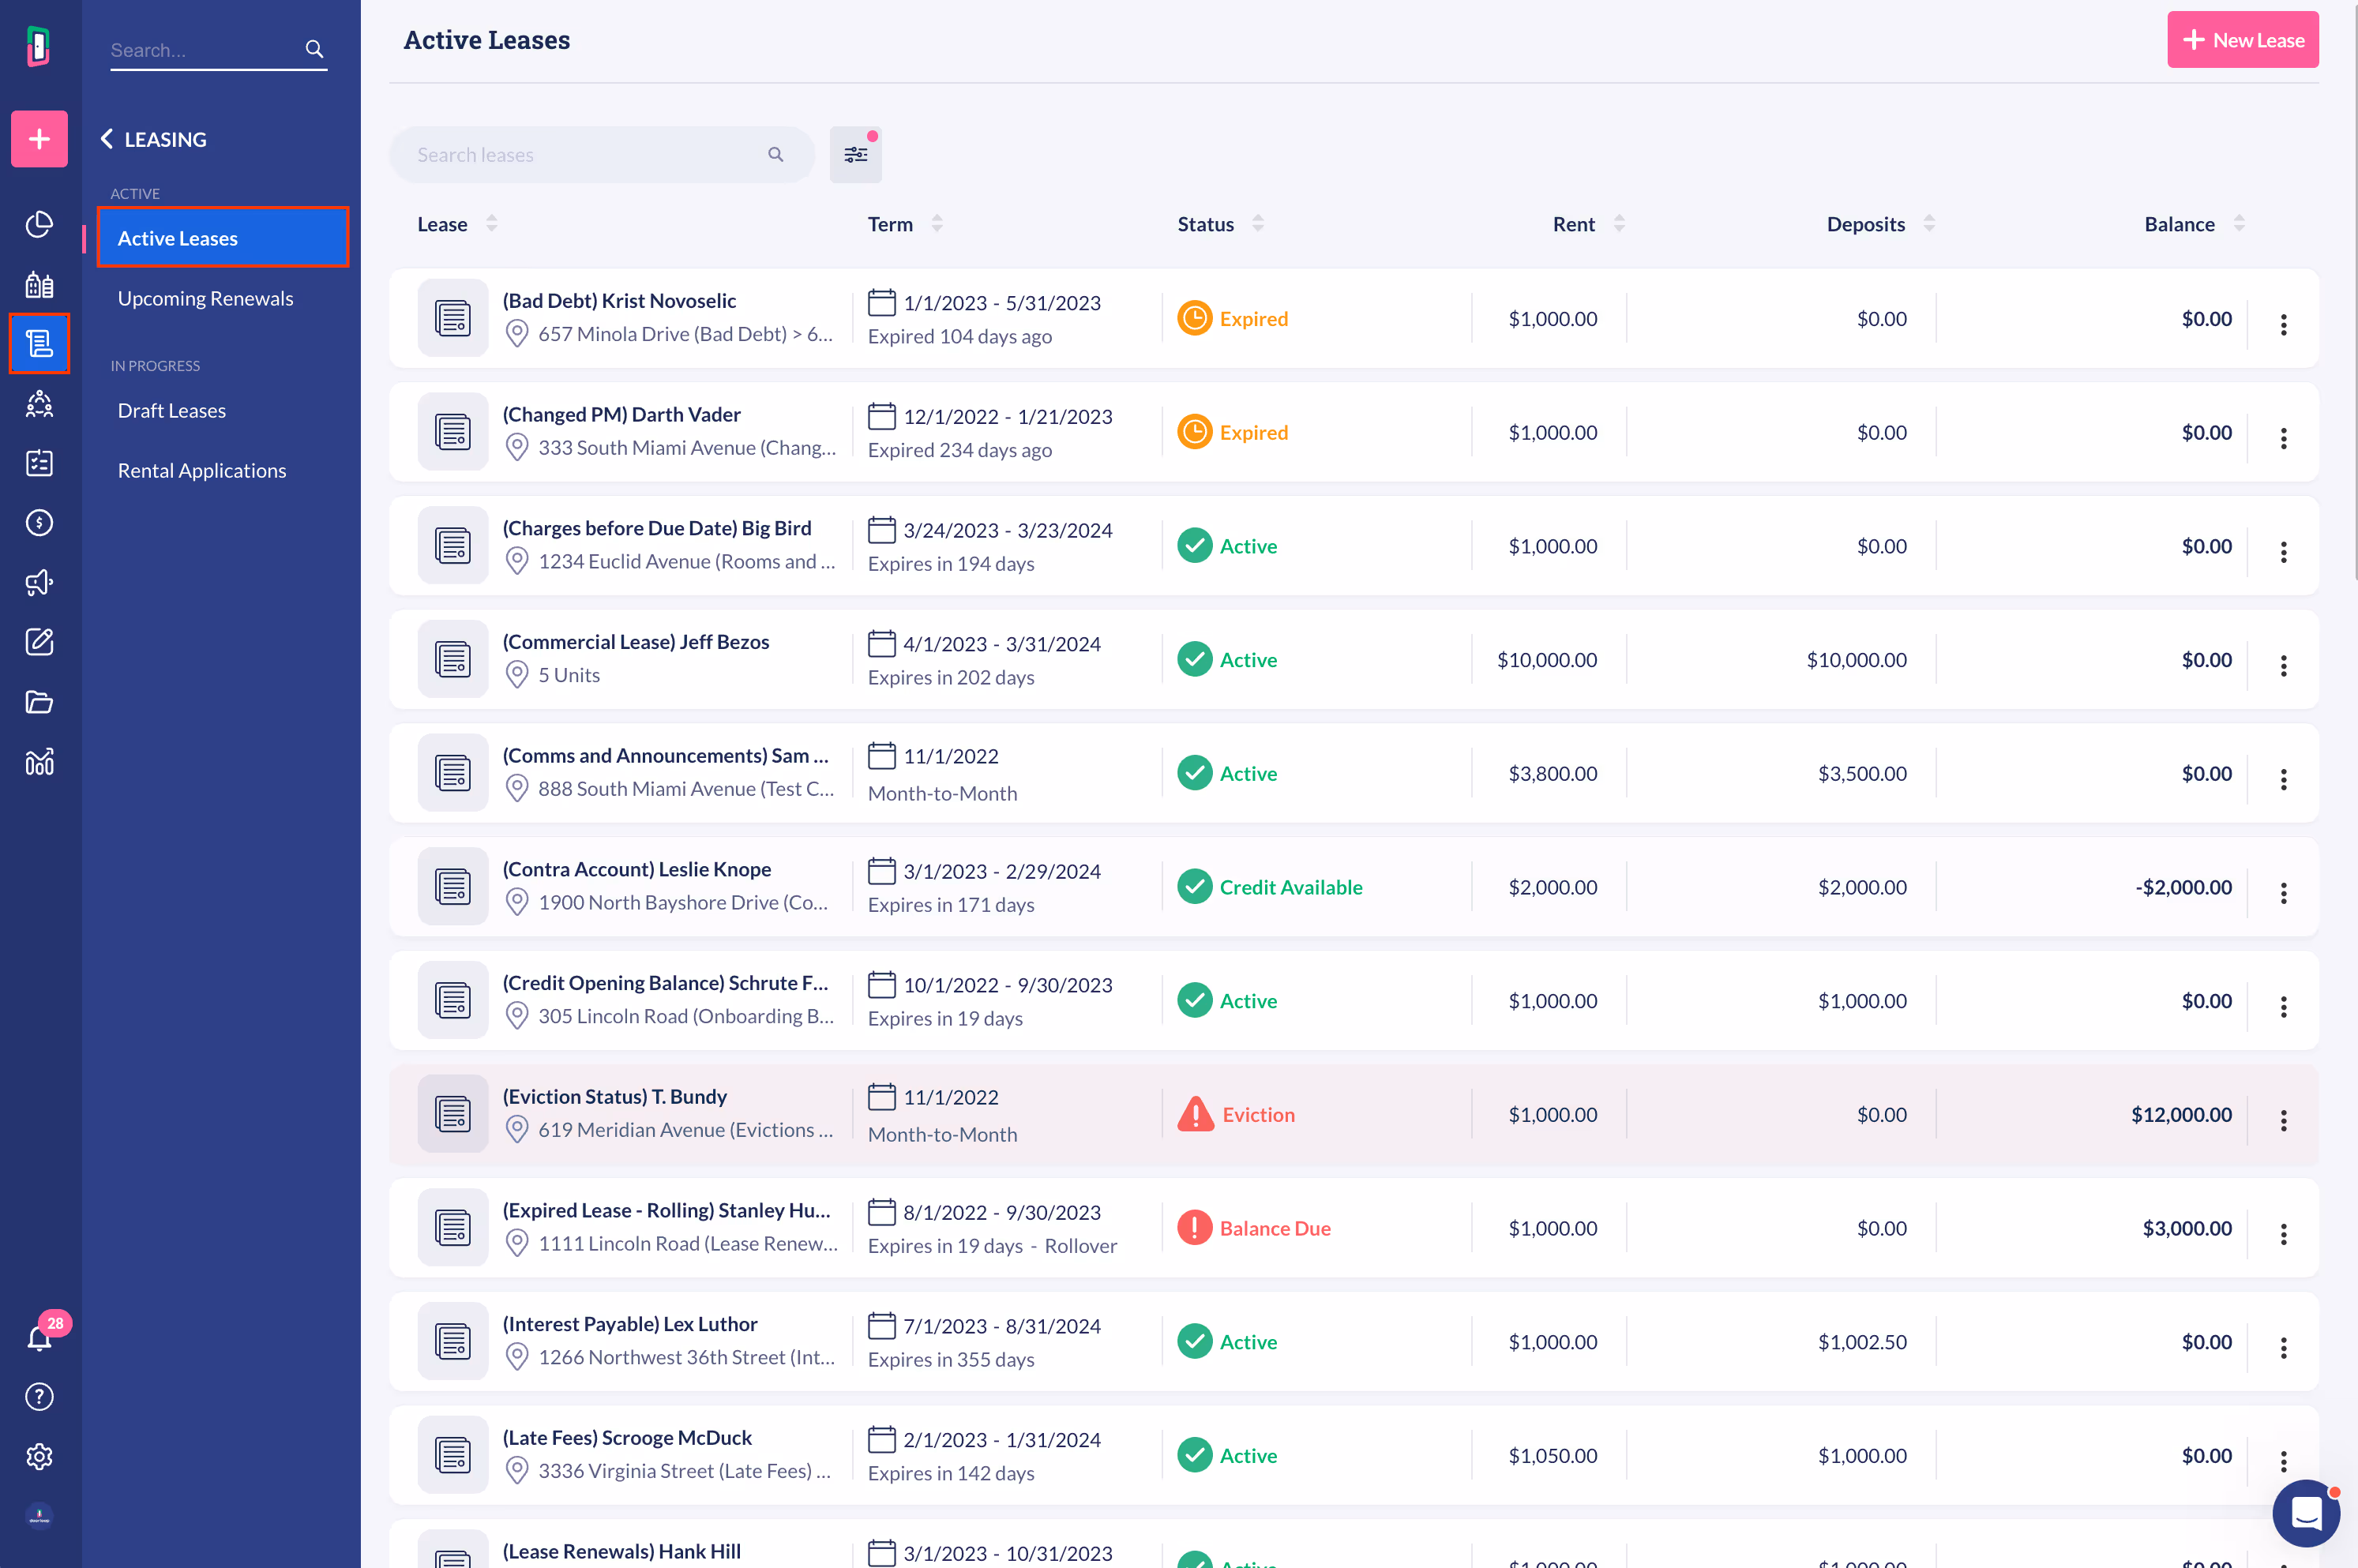
Task: Select Active Leases menu item
Action: point(223,238)
